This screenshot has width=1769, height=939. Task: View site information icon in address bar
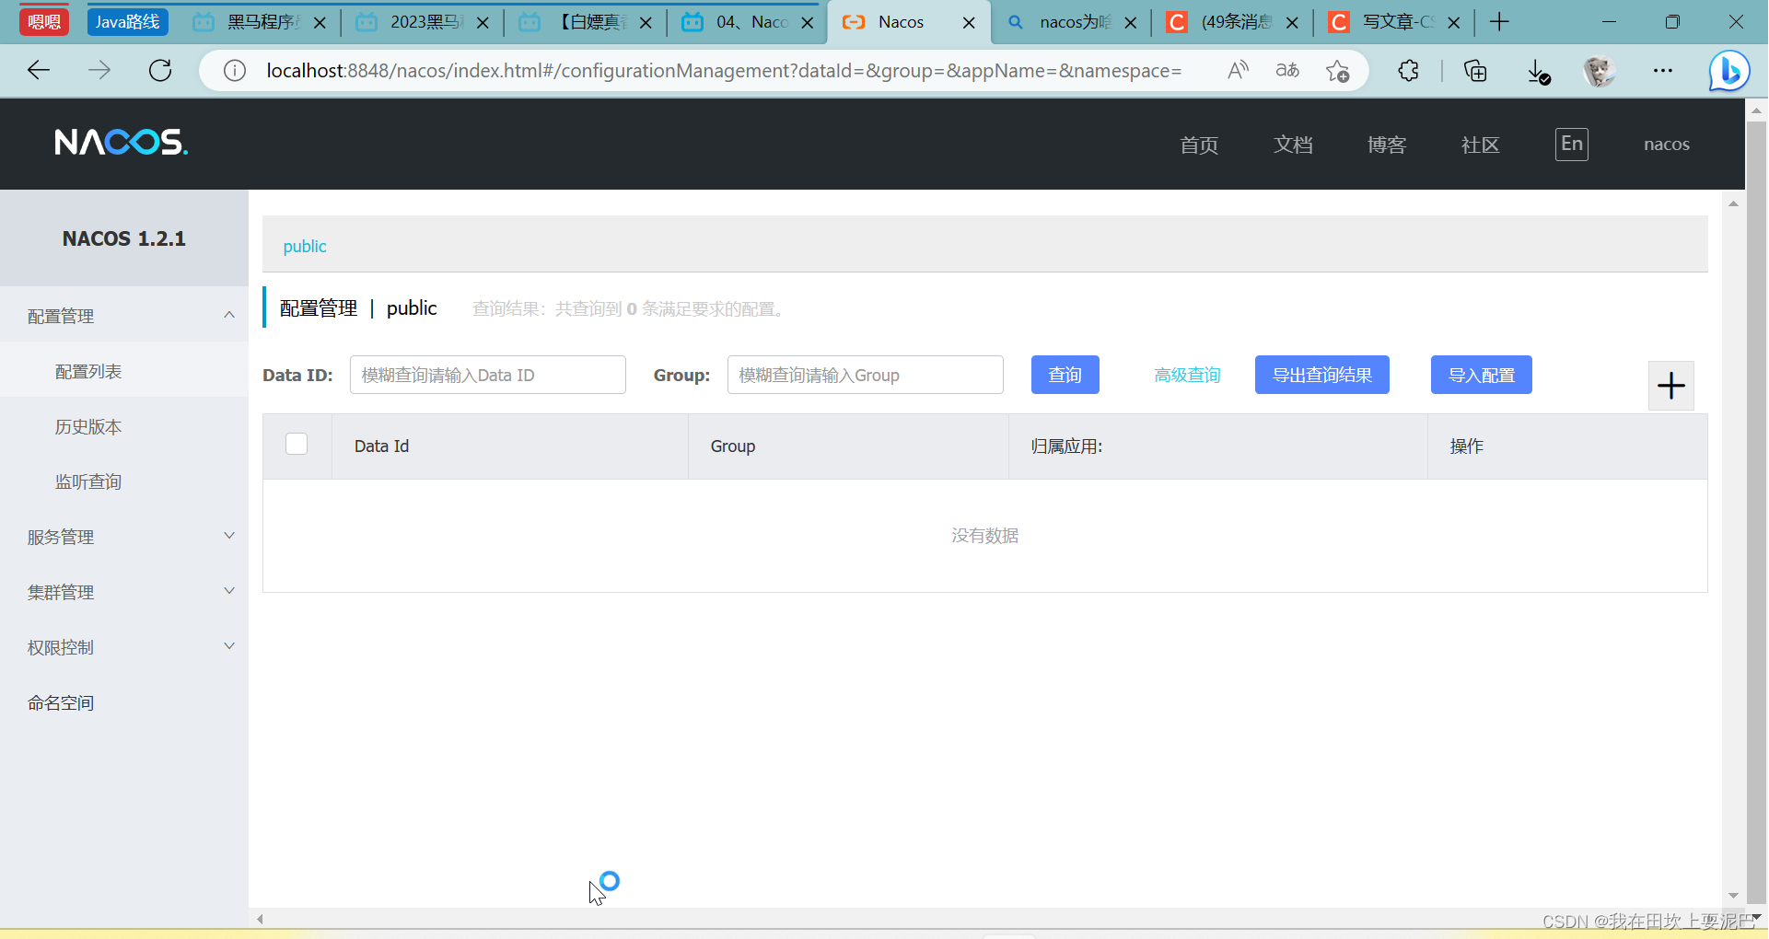click(235, 71)
